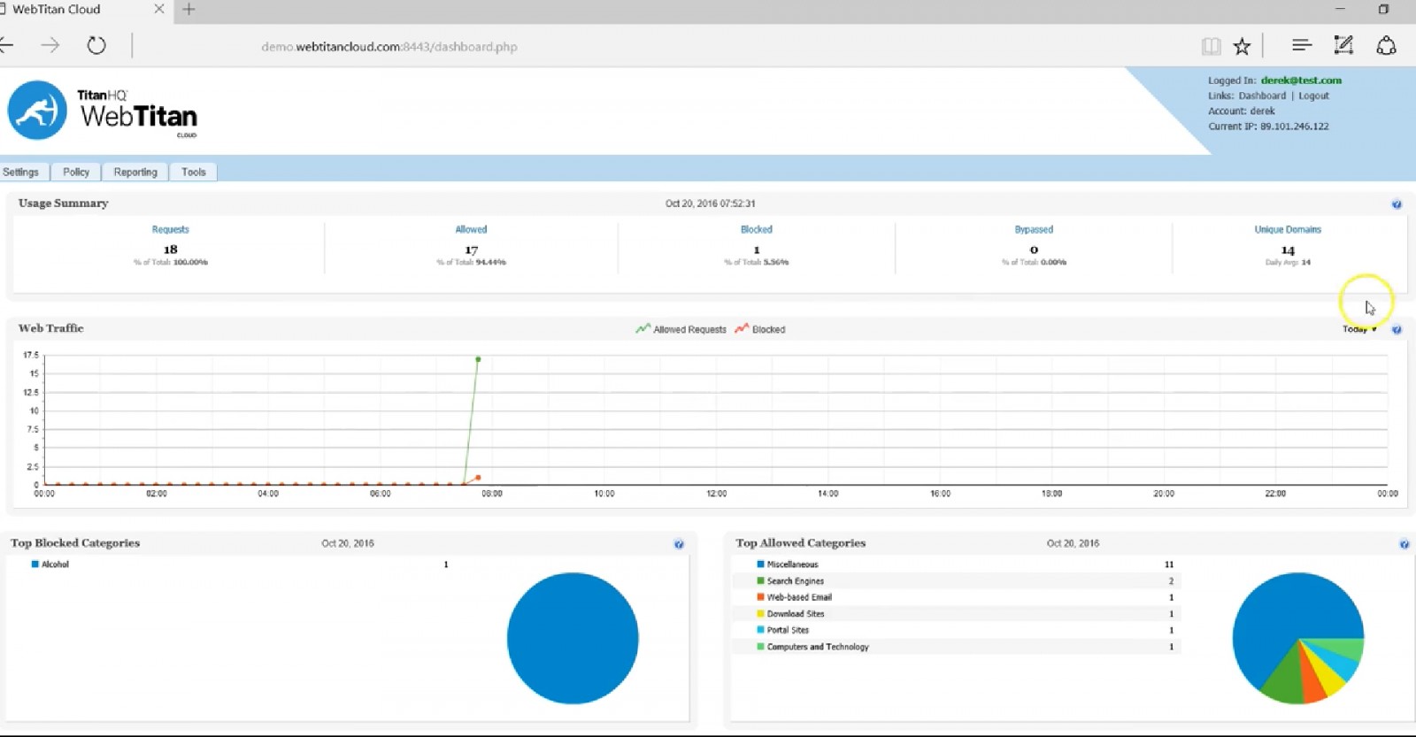Click the browser refresh icon
1416x737 pixels.
coord(96,46)
